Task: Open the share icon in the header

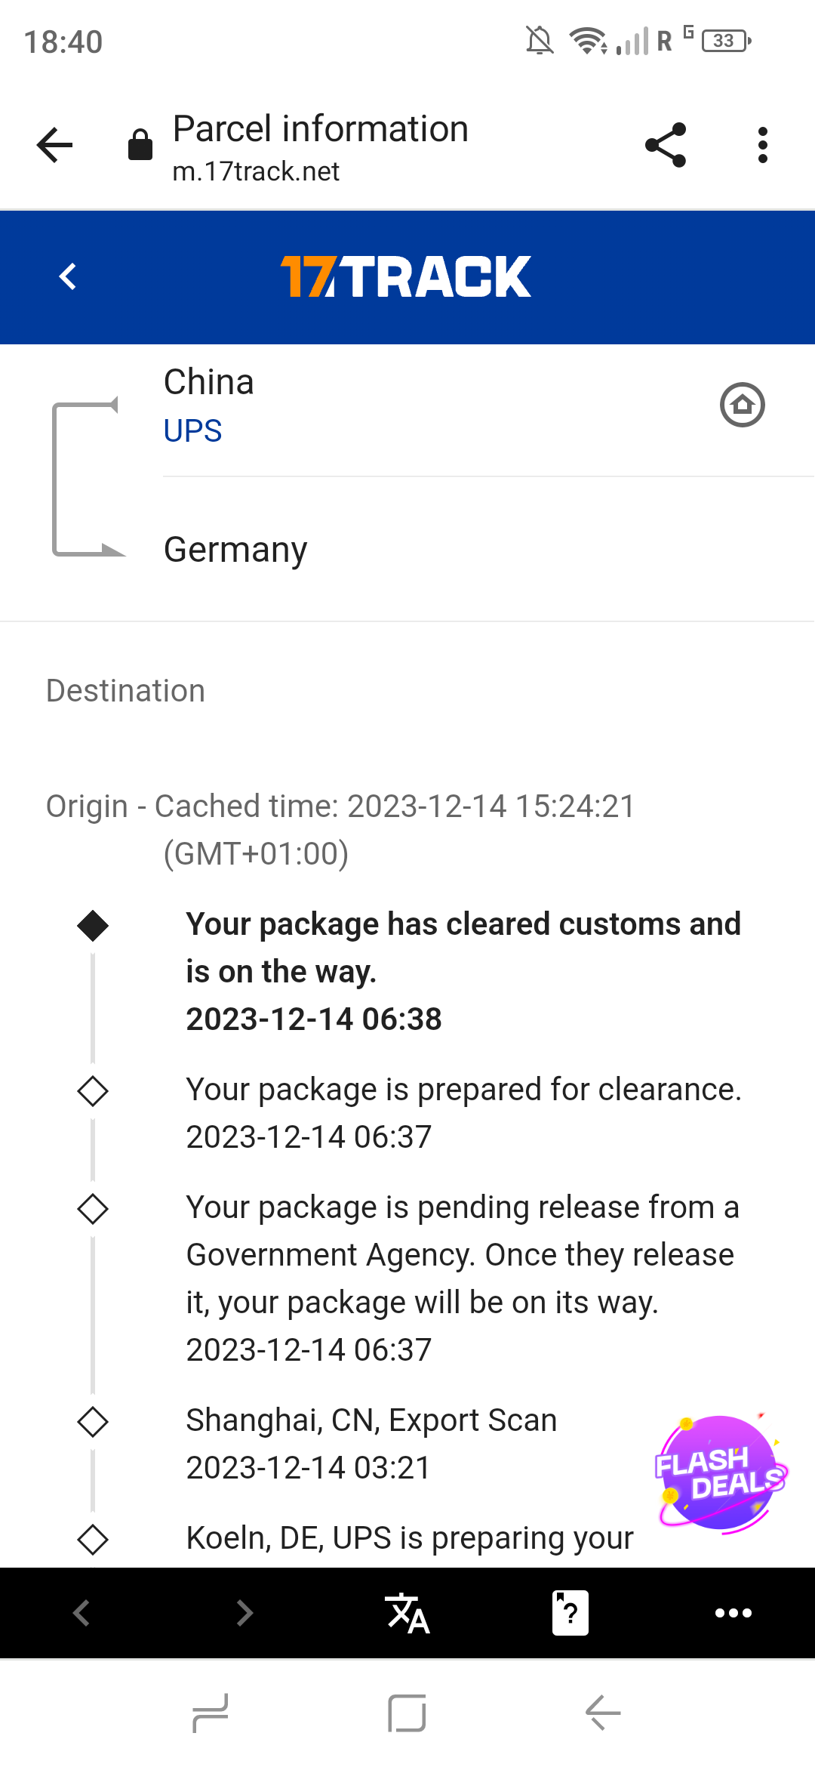Action: click(x=666, y=145)
